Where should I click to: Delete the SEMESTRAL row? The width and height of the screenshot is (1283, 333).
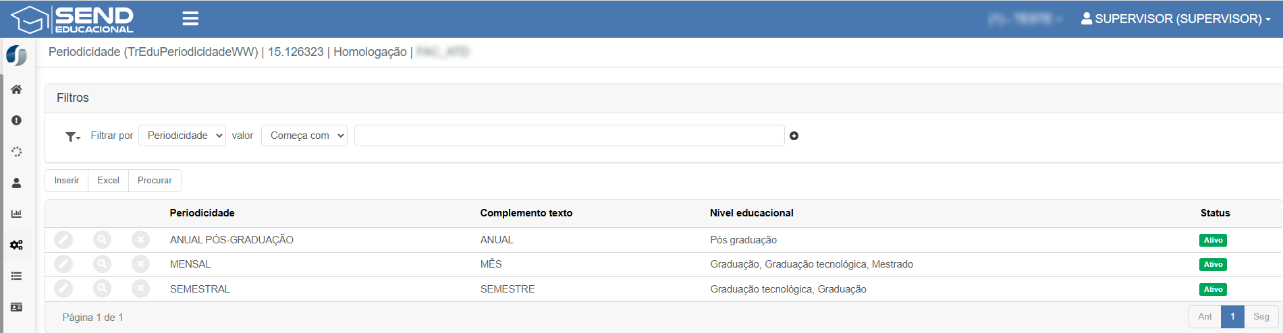coord(140,289)
